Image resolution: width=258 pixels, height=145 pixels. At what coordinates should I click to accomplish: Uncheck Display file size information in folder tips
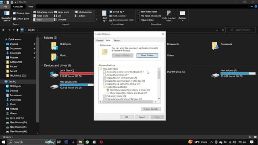[x=104, y=81]
